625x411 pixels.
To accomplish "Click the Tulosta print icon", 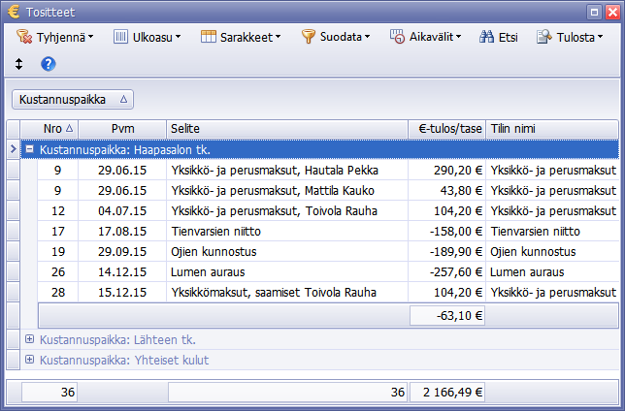I will coord(544,37).
